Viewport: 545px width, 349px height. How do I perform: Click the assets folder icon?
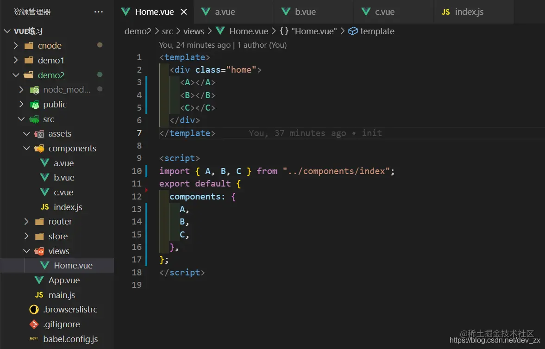[39, 134]
